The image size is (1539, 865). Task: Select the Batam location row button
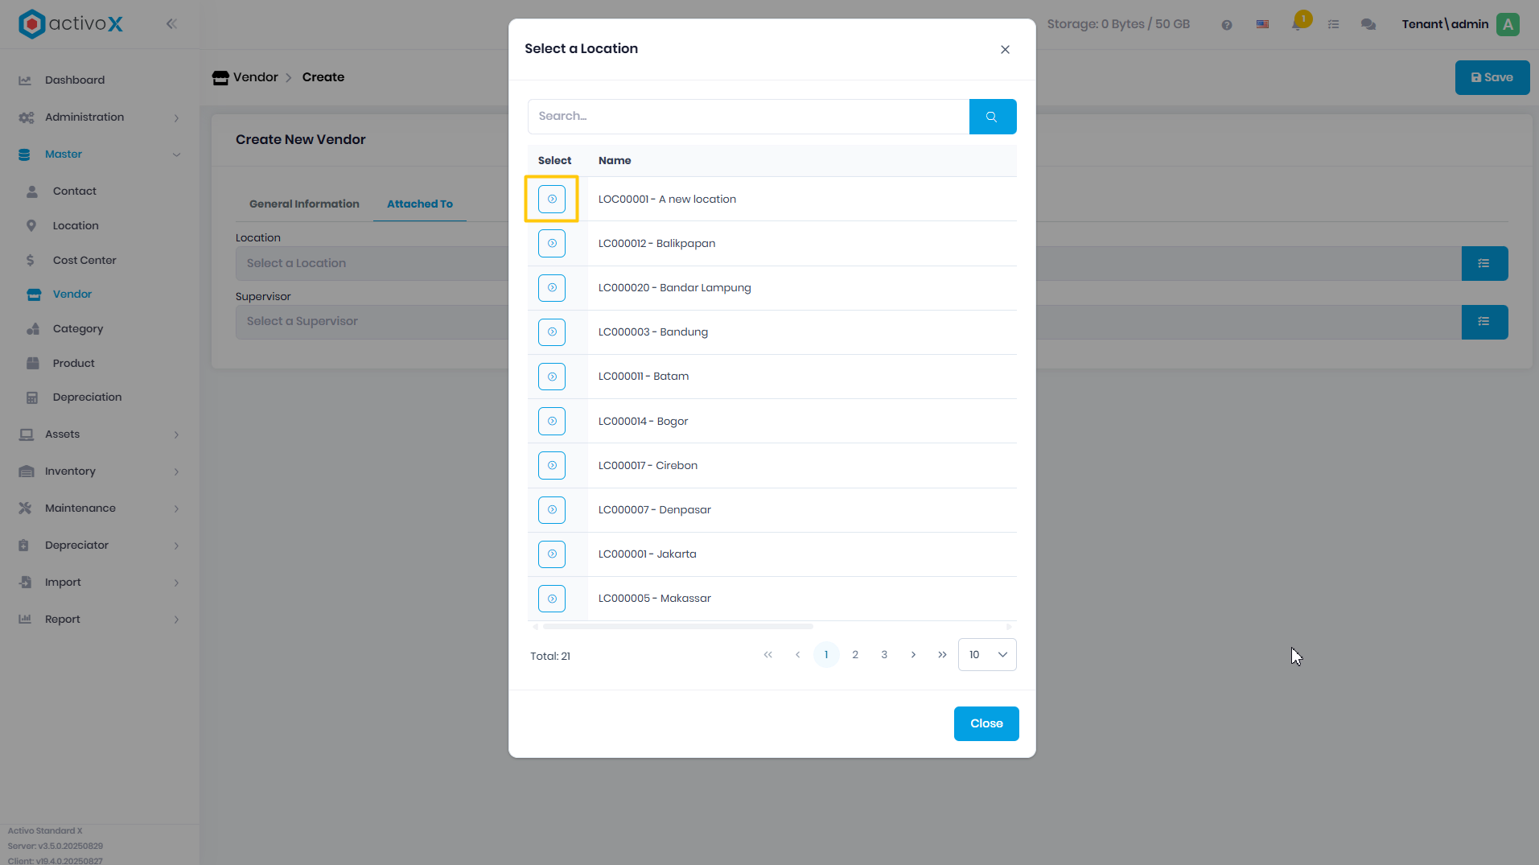(x=552, y=377)
